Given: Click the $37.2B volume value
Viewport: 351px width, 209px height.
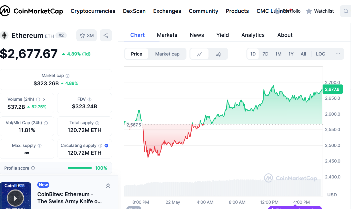Looking at the screenshot, I should point(16,107).
